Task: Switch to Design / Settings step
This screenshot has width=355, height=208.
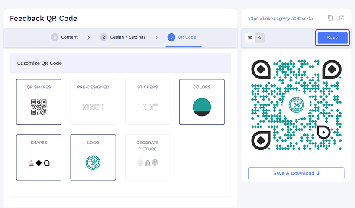Action: [123, 37]
